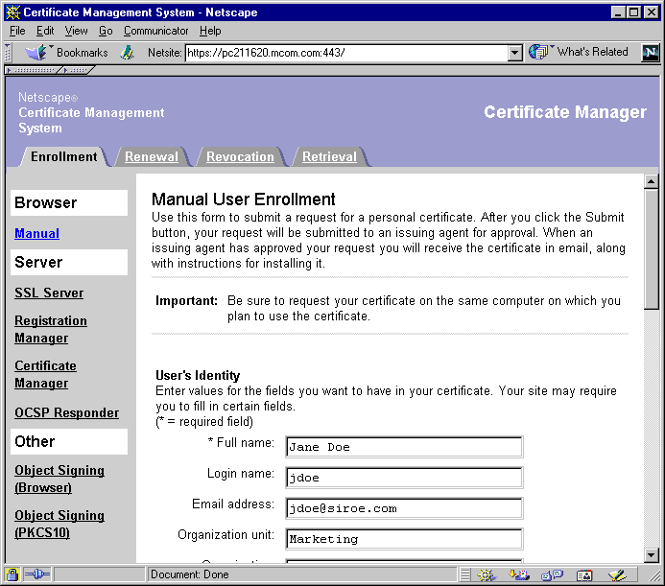Open the File menu

tap(17, 31)
